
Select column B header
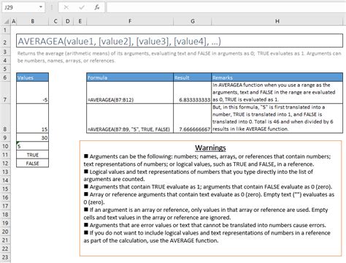[32, 21]
